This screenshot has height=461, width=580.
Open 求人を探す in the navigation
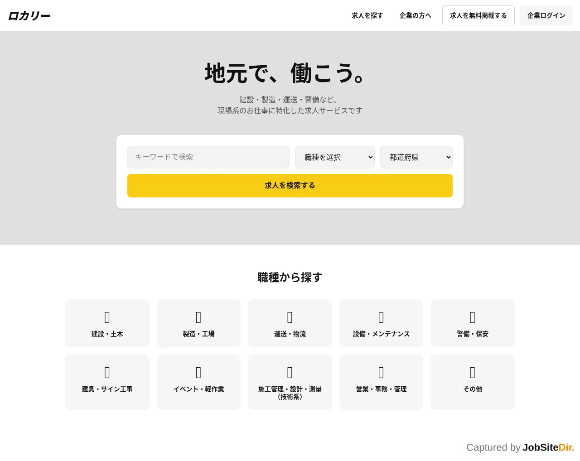(367, 15)
